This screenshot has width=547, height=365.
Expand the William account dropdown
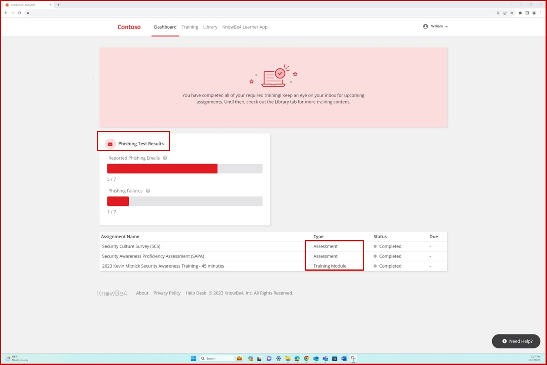coord(435,27)
